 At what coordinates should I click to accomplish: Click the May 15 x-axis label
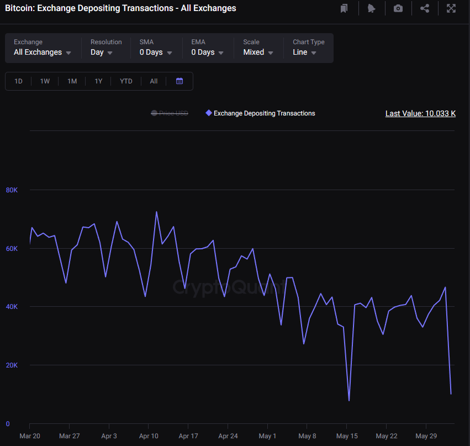(347, 436)
